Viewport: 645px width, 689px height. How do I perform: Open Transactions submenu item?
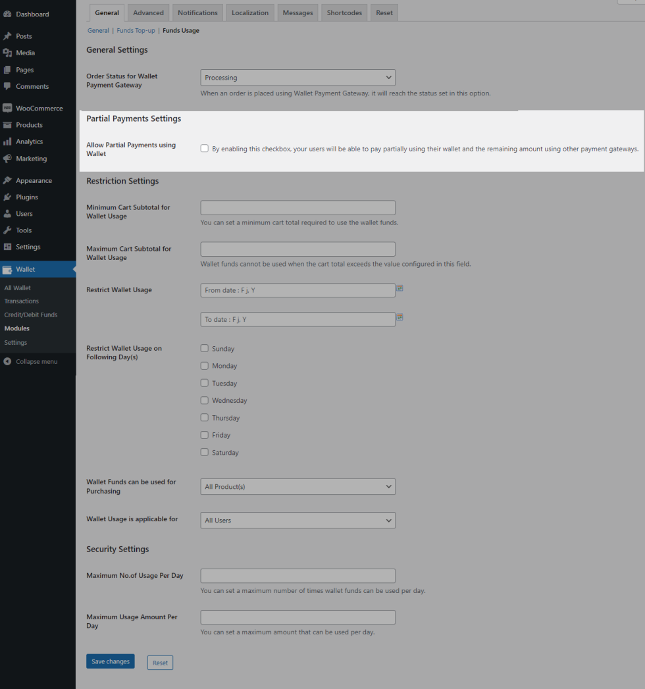click(x=22, y=301)
